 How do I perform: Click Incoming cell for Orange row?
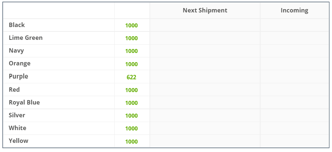click(x=295, y=64)
